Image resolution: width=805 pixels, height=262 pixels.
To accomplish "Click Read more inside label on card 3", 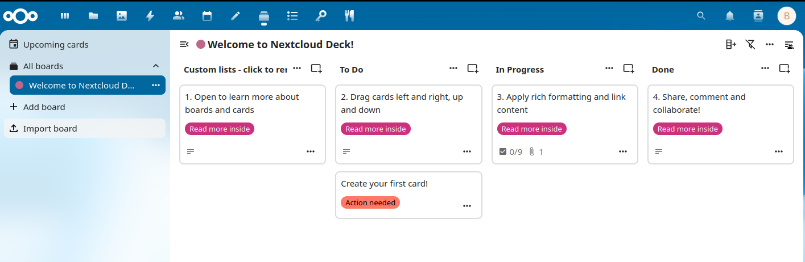I will (x=532, y=129).
